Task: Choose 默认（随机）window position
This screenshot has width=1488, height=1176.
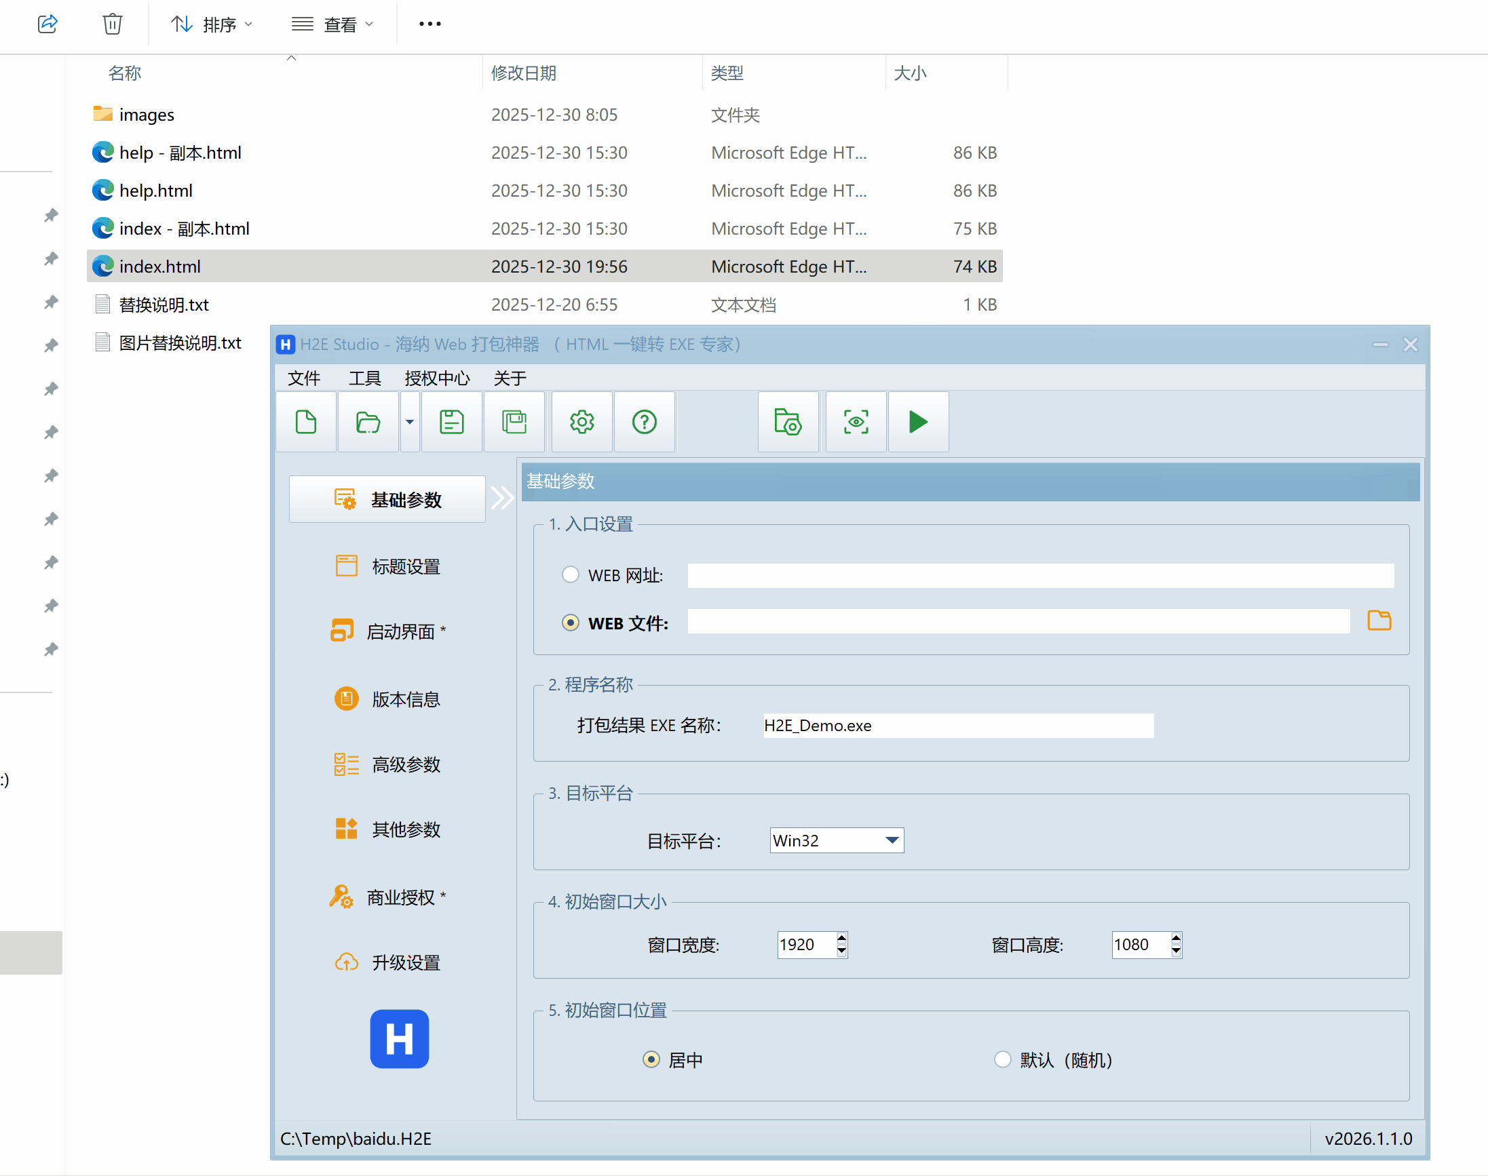Action: (1002, 1059)
